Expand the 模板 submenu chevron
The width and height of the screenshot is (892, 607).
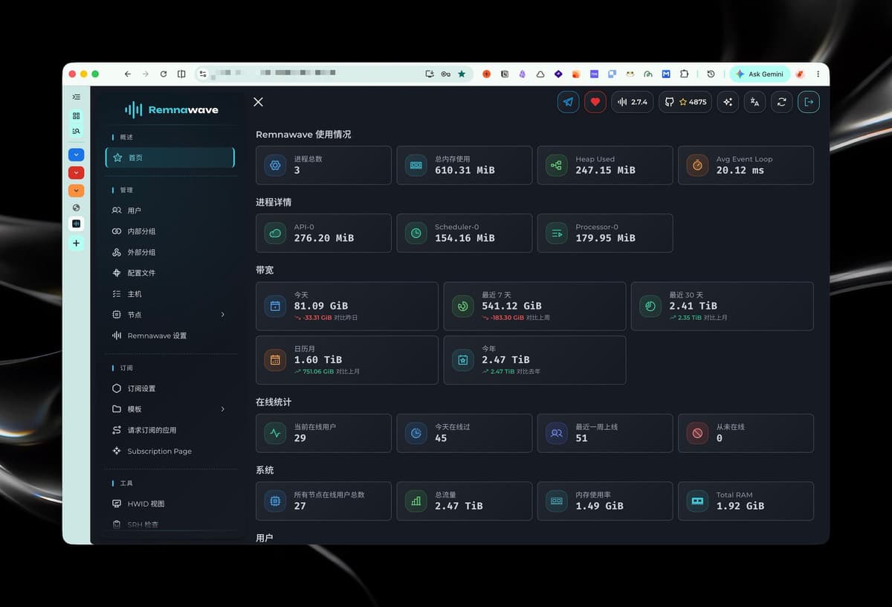(223, 409)
